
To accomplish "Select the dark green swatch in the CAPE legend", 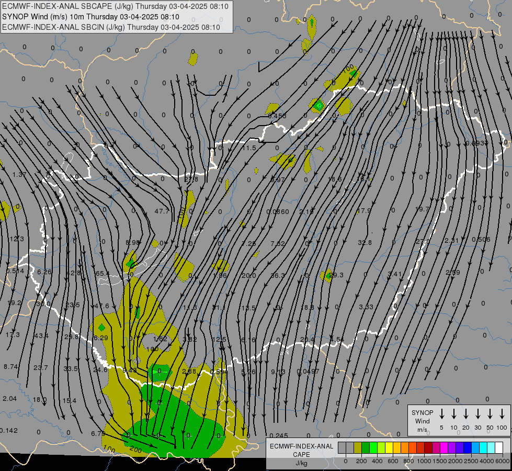I will (x=366, y=448).
